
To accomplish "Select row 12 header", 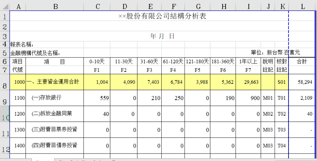I will (5, 145).
